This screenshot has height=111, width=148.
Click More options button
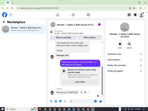tap(90, 38)
